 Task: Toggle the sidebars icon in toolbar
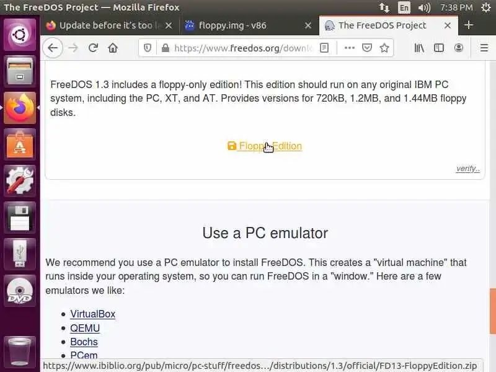click(x=439, y=48)
